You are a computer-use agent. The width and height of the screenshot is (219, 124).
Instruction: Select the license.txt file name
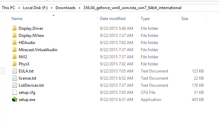click(27, 78)
